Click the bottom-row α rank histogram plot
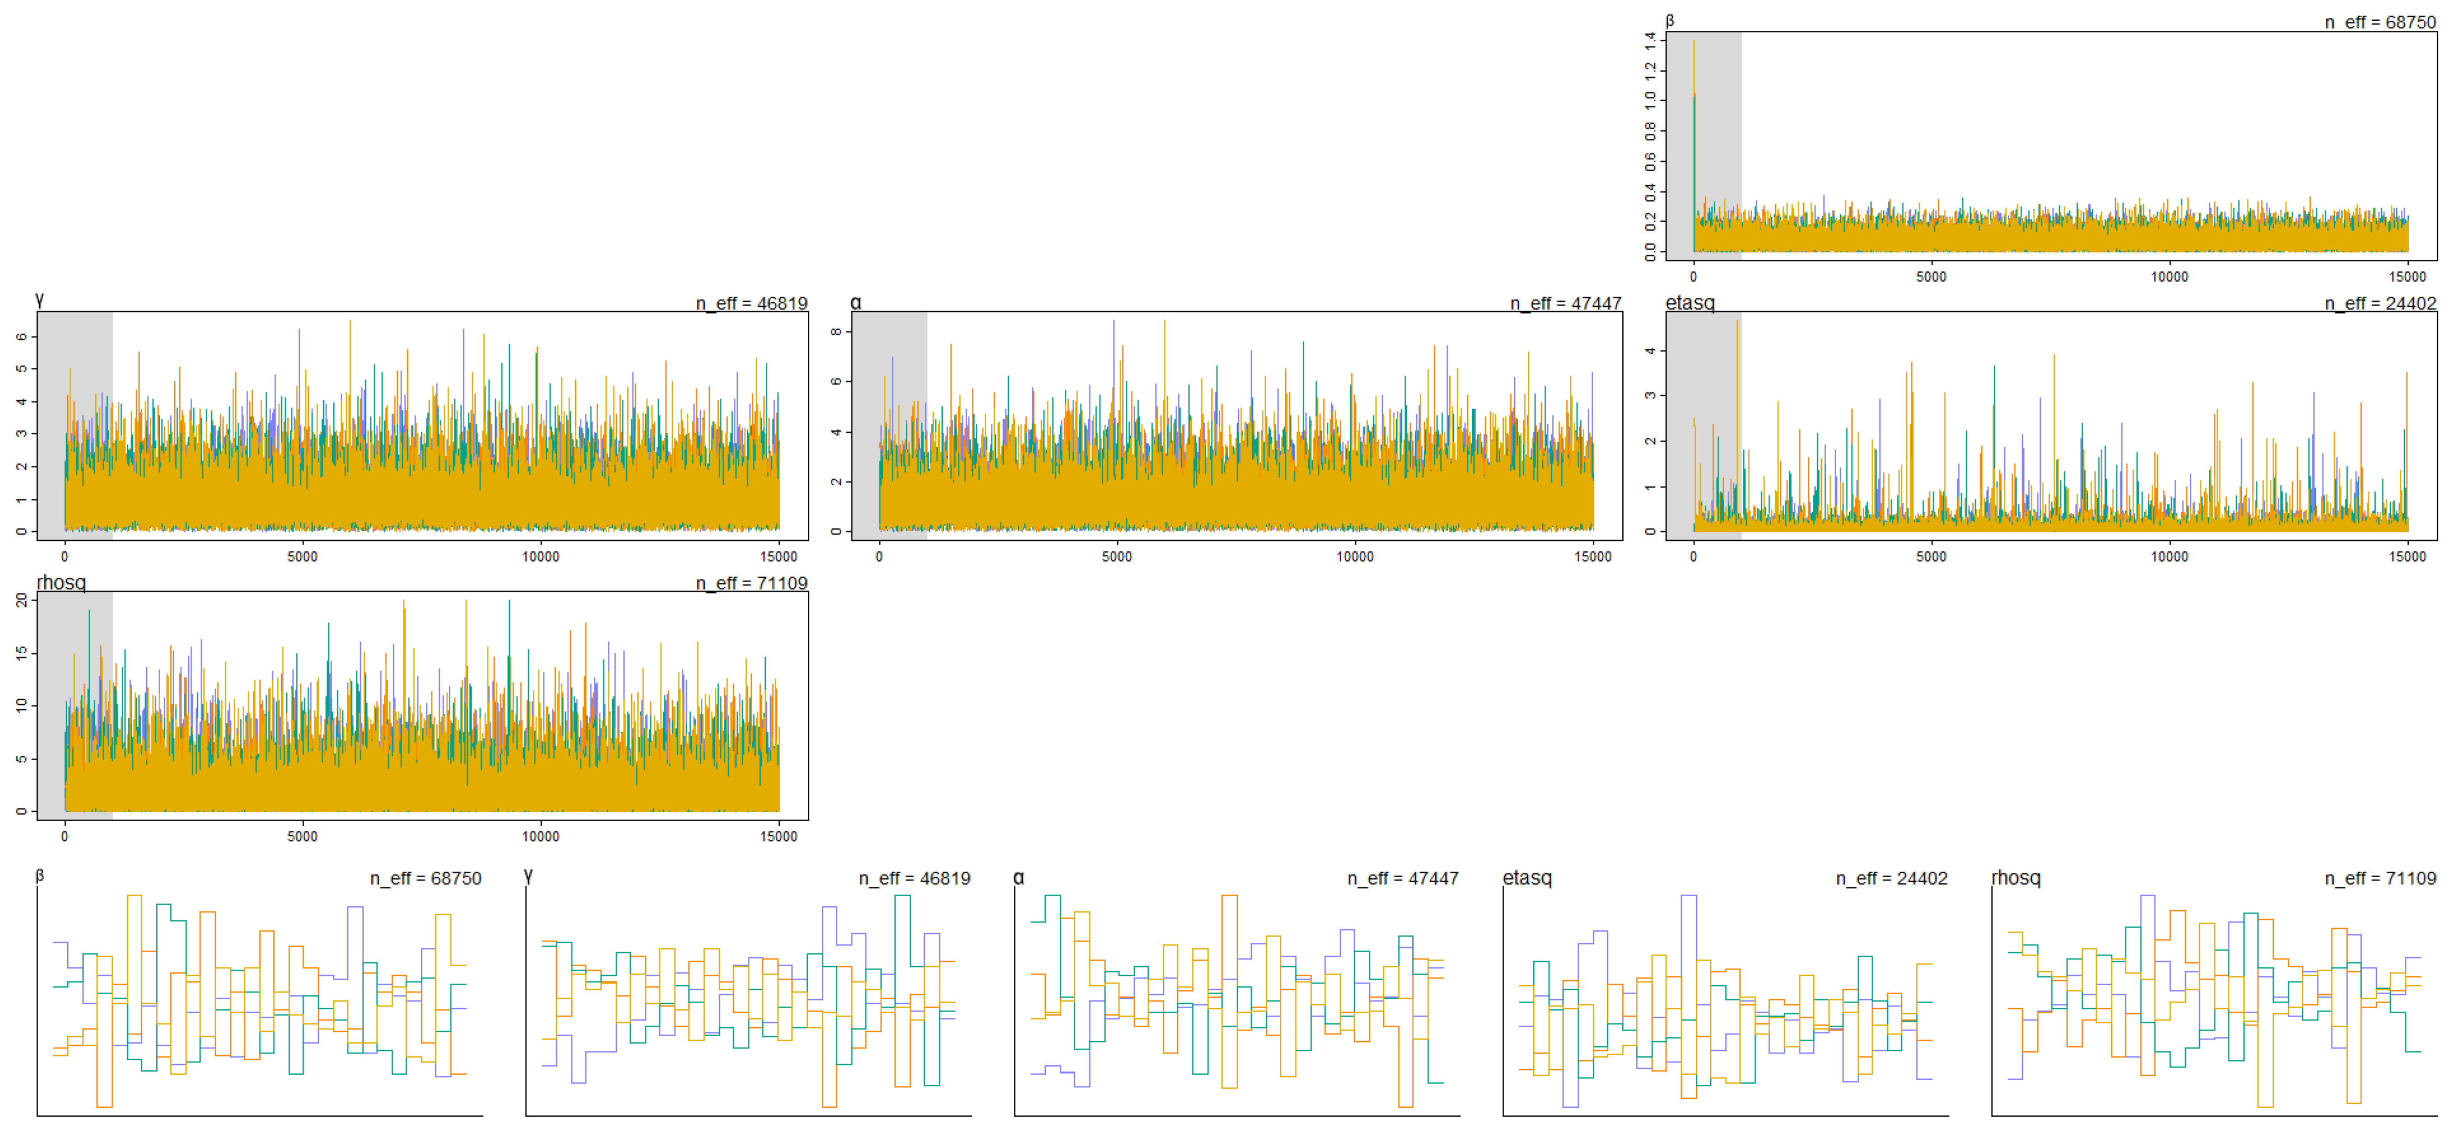This screenshot has width=2453, height=1128. 1237,999
